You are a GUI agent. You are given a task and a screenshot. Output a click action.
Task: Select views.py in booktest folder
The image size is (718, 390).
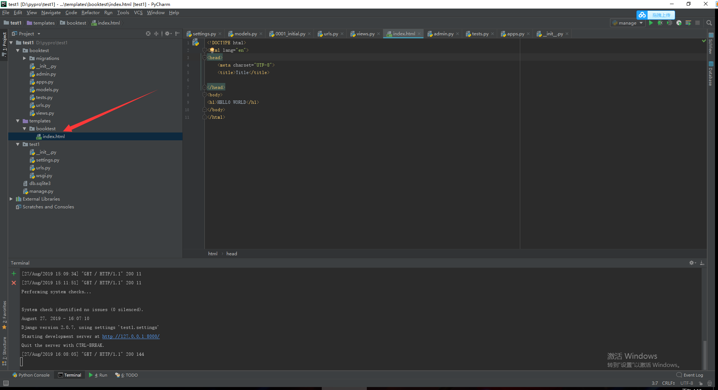tap(45, 113)
